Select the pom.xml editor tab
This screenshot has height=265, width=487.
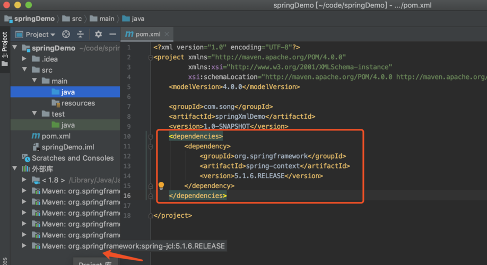pyautogui.click(x=147, y=34)
